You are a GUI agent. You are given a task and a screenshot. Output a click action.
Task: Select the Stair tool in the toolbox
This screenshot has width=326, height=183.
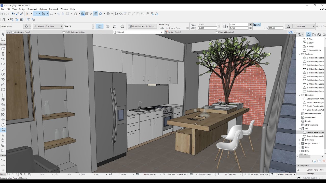pos(3,79)
